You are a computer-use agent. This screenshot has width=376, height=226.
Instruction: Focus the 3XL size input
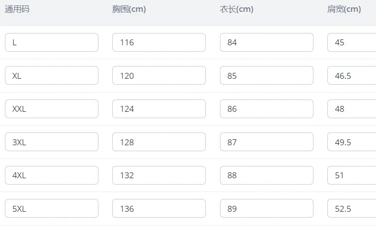52,142
